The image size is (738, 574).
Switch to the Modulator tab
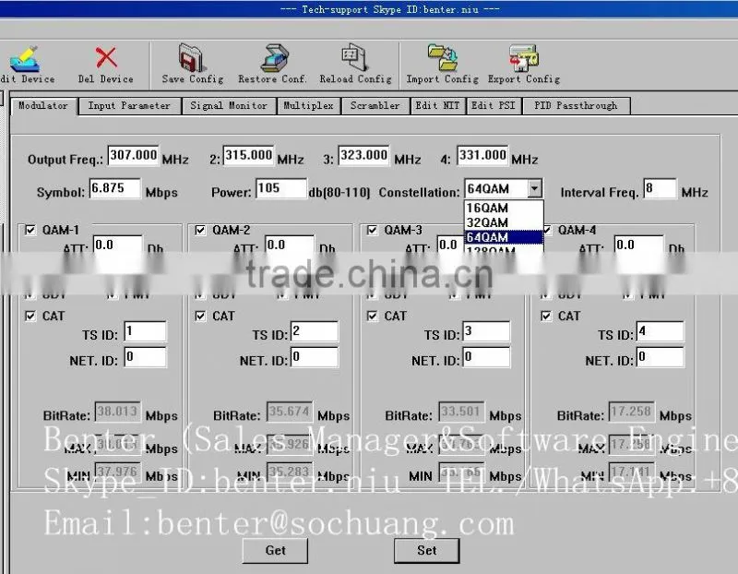coord(43,105)
